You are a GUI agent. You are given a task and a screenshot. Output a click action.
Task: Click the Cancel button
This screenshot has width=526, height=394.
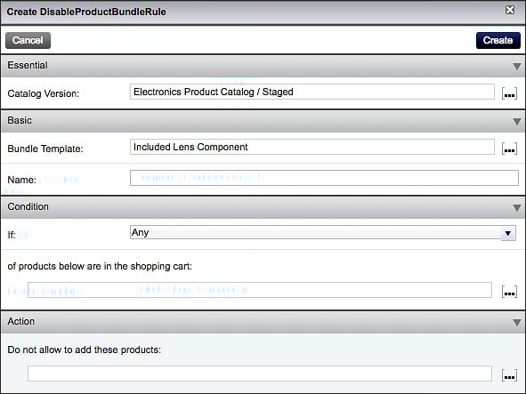click(28, 40)
